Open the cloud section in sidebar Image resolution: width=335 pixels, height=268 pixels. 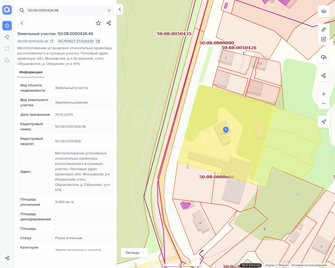[7, 60]
